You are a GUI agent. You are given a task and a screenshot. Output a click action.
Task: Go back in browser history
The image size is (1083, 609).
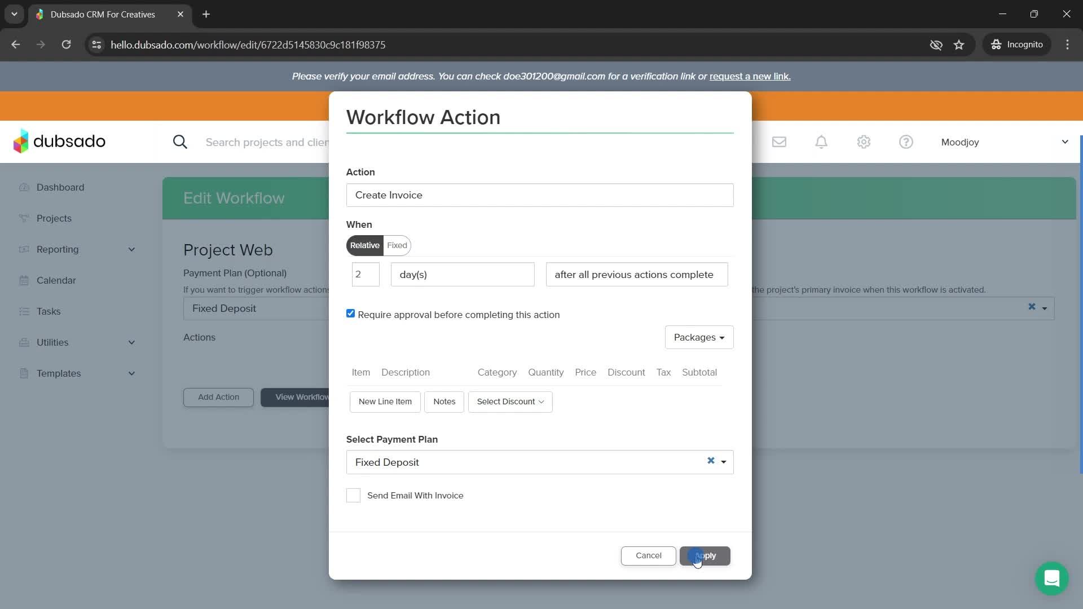15,45
